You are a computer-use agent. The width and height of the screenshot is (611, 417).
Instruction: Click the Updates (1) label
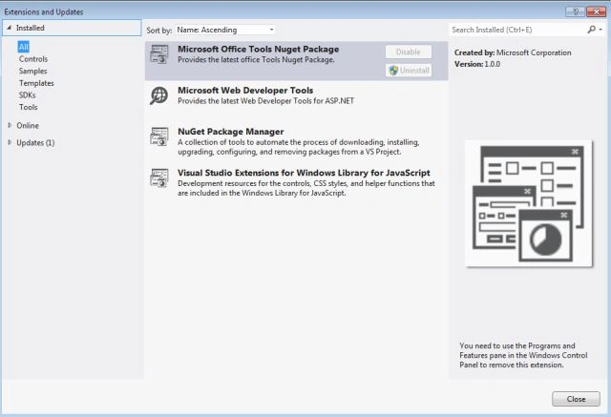pos(35,142)
